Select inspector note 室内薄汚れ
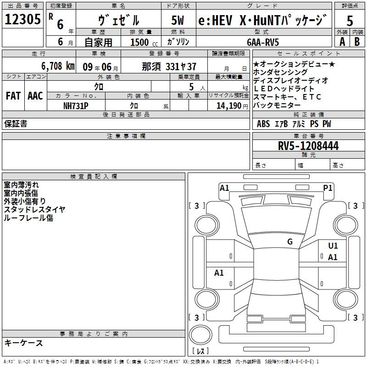Screen dimensions: 367x367 point(21,185)
